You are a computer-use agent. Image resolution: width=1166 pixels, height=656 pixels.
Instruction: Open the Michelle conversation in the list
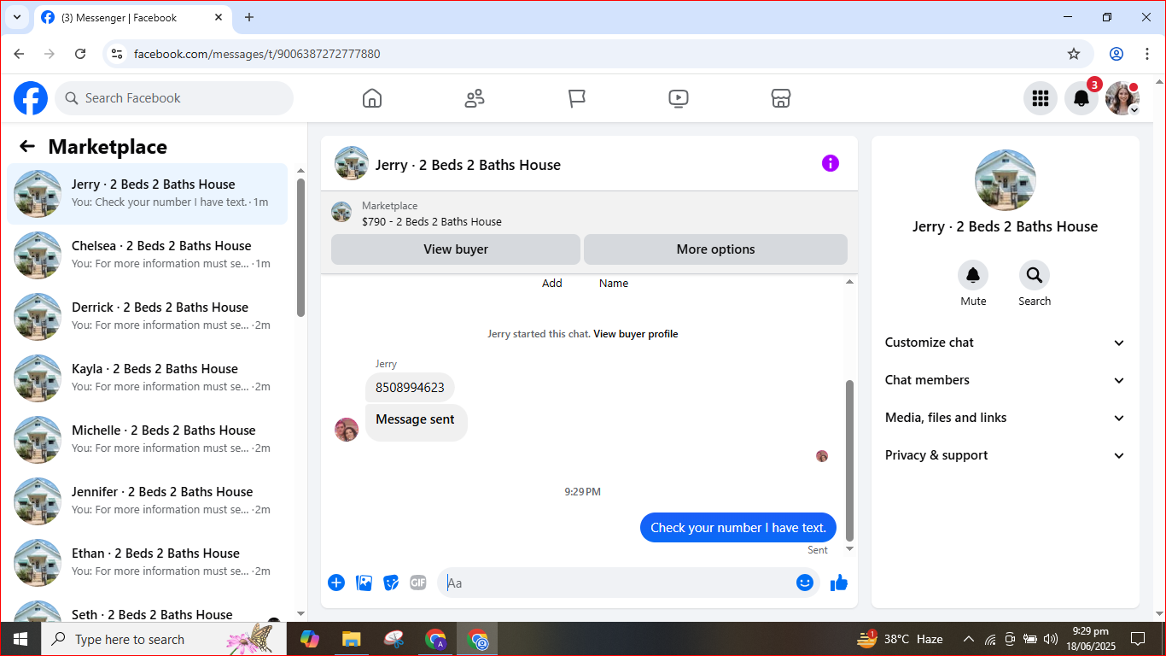pos(148,440)
